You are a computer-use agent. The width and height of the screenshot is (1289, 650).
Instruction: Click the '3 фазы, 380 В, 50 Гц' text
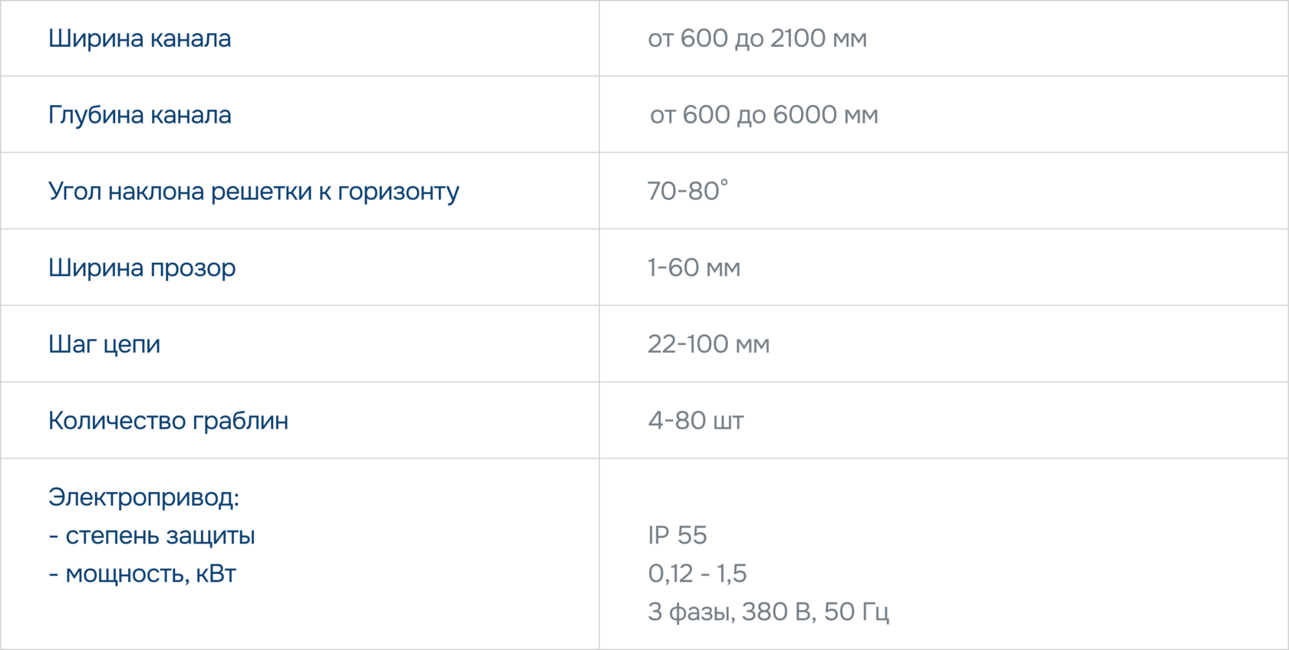(768, 612)
